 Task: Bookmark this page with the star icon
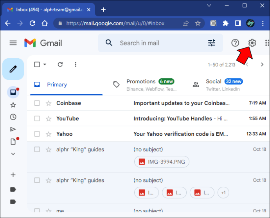[198, 23]
